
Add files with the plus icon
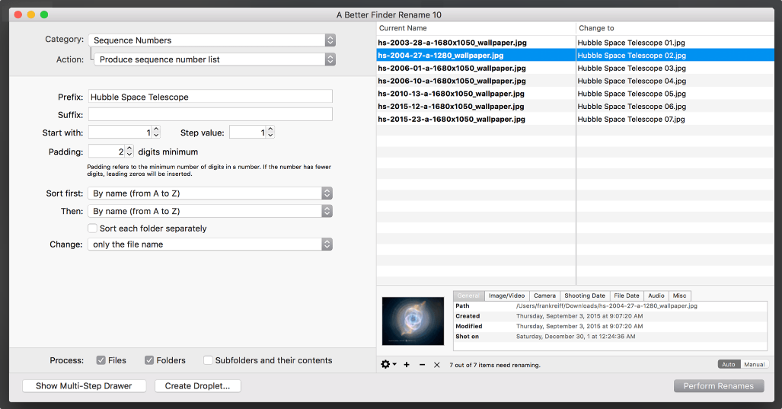(x=407, y=365)
